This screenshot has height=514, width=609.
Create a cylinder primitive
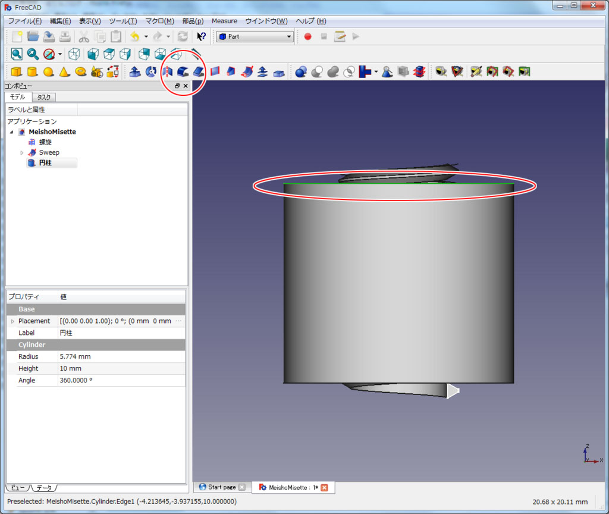[x=33, y=71]
